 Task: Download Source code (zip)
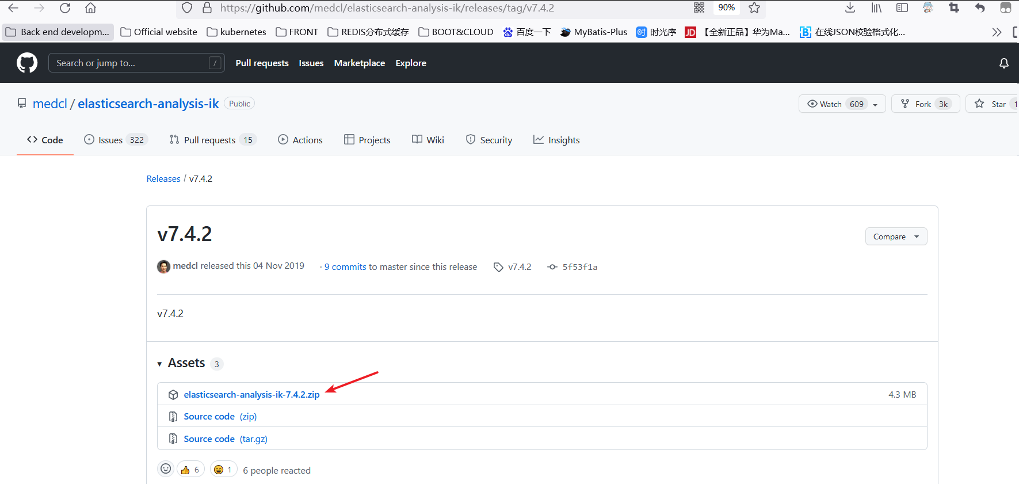pos(220,417)
